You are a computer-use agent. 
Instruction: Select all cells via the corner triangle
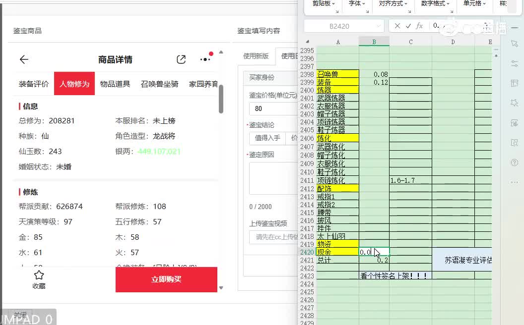coord(307,42)
